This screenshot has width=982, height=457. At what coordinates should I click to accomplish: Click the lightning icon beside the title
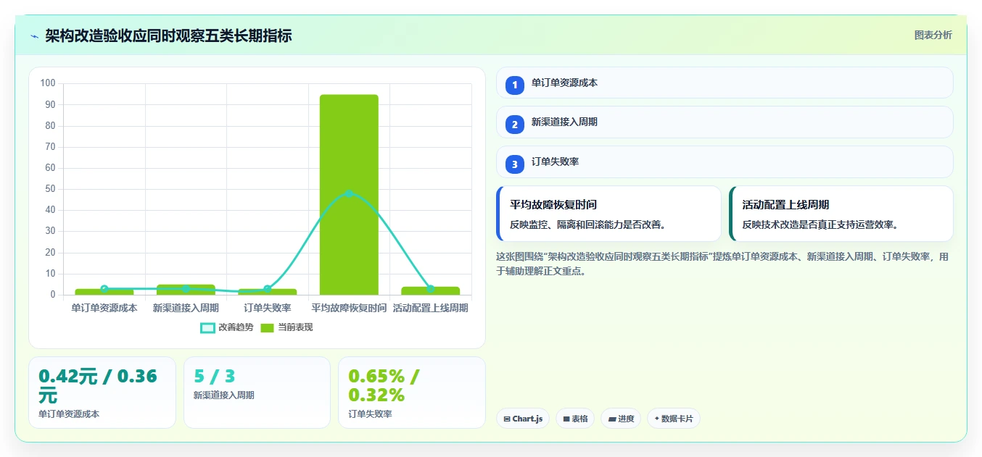pyautogui.click(x=34, y=36)
